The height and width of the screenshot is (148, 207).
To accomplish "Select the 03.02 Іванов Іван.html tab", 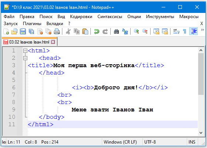I will coord(29,42).
